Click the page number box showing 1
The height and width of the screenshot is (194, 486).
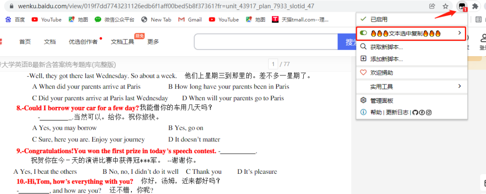[273, 64]
